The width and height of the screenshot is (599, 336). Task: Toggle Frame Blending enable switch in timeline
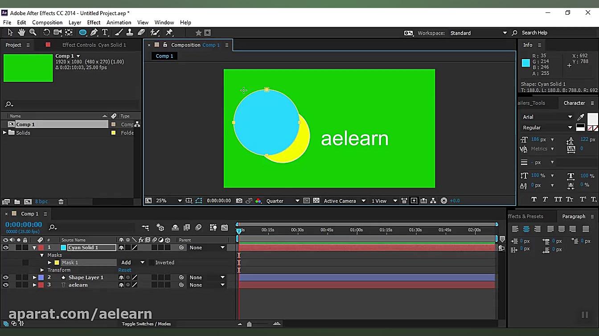[x=187, y=228]
